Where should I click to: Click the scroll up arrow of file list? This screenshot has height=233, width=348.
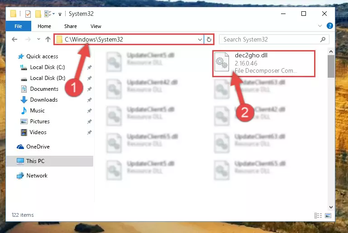point(331,51)
